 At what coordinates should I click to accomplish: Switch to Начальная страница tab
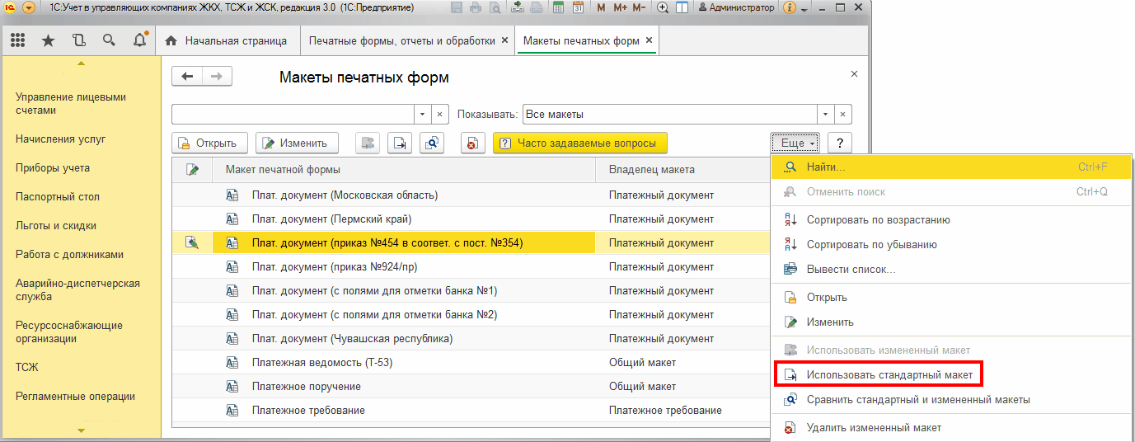point(227,40)
